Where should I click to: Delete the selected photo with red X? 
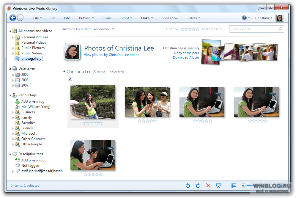coord(208,186)
